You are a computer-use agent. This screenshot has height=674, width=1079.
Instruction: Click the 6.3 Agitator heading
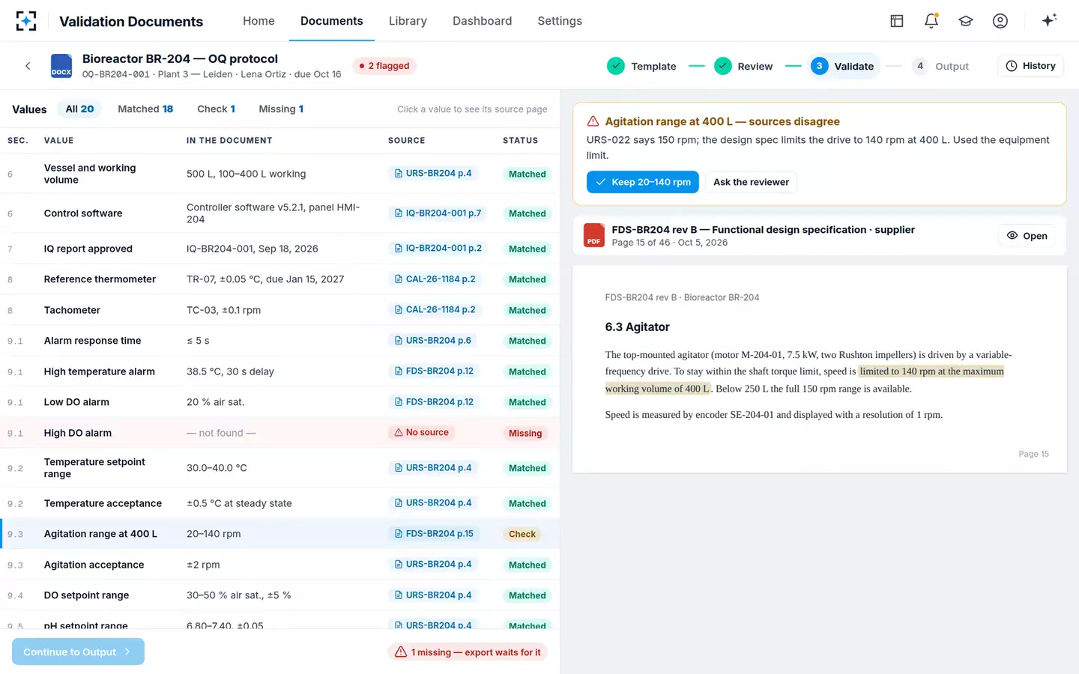[638, 327]
